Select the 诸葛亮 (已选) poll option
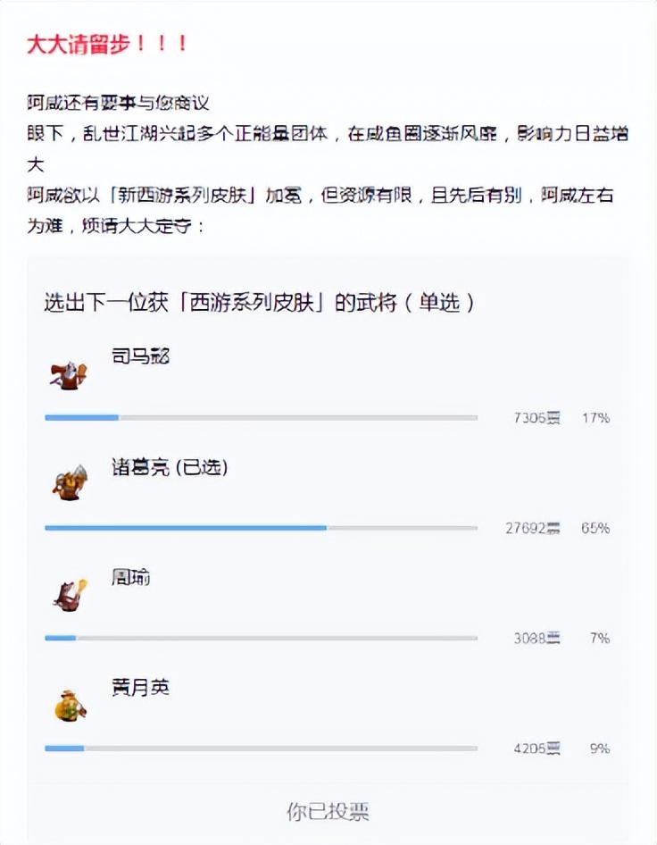Screen dimensions: 657x845 click(170, 467)
